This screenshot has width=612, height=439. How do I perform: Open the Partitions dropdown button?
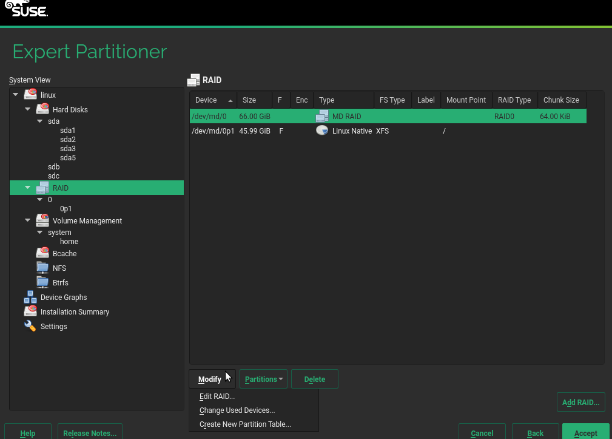click(x=264, y=379)
